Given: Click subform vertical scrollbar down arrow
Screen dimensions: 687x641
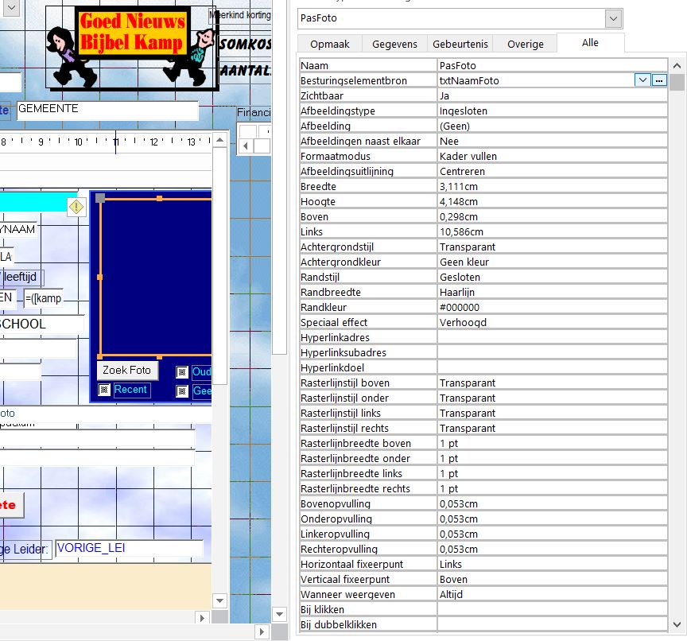Looking at the screenshot, I should 220,600.
